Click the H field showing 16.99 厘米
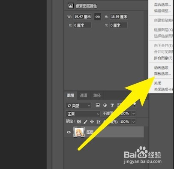Image resolution: width=174 pixels, height=169 pixels. tap(119, 17)
